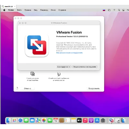Screen dimensions: 129x129
Task: Launch Apple TV from the Dock
Action: pos(79,120)
